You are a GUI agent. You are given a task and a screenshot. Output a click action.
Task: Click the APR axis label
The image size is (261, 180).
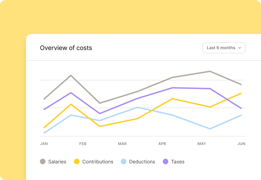(x=162, y=144)
